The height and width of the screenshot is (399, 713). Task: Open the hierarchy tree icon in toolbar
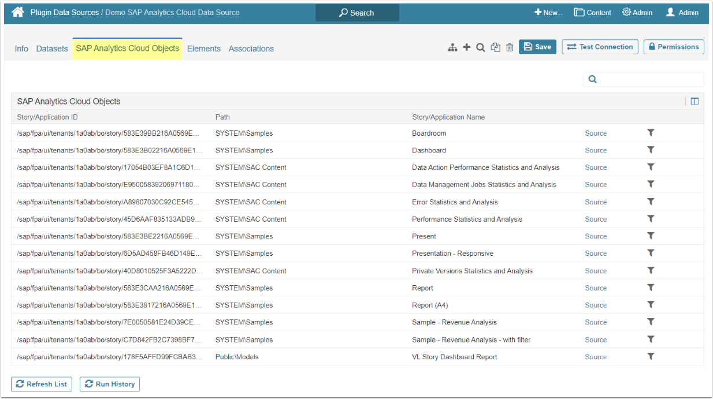coord(452,47)
